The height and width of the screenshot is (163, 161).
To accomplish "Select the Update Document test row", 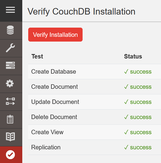I will pos(94,102).
